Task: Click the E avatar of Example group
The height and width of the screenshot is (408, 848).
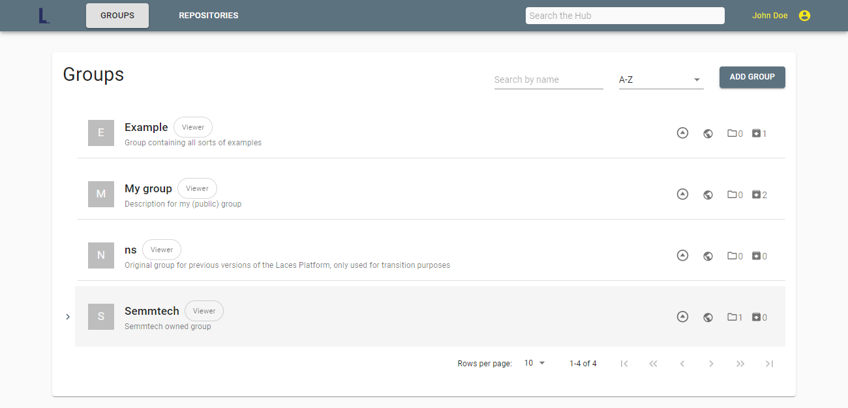Action: 101,133
